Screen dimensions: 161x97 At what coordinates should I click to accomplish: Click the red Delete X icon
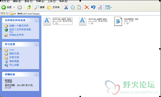[87, 7]
